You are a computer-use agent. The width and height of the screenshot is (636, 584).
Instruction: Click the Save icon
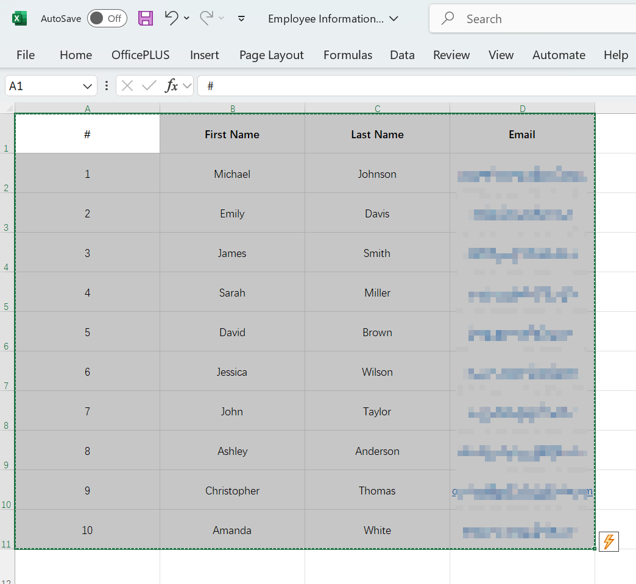click(x=145, y=18)
